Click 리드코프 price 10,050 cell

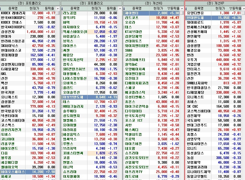[158, 18]
